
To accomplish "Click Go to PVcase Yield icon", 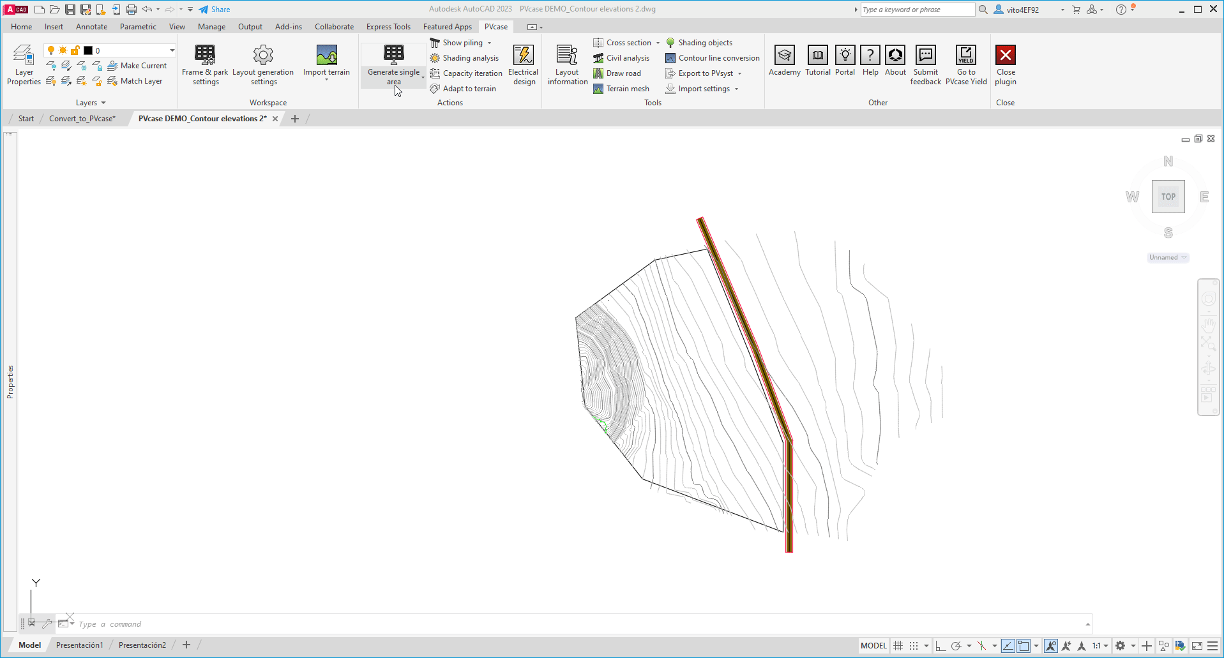I will (x=965, y=64).
